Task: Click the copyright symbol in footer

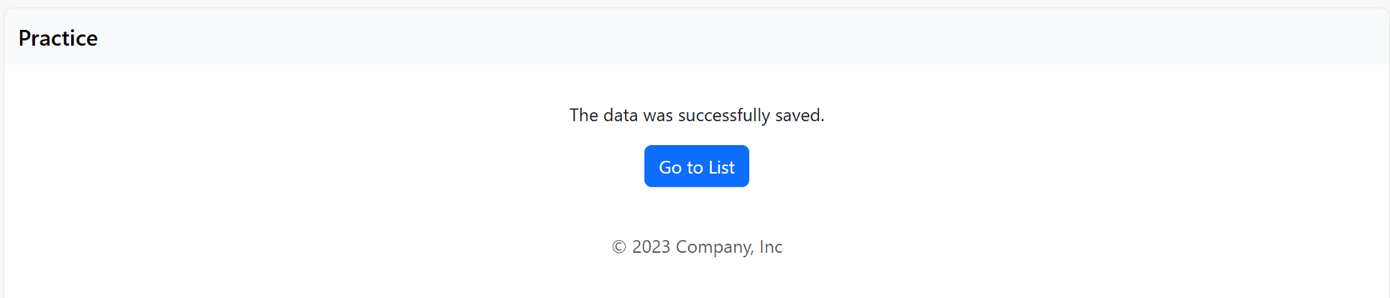Action: pos(619,247)
